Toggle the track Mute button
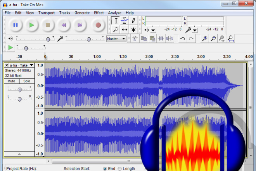The width and height of the screenshot is (256, 171). pyautogui.click(x=11, y=81)
